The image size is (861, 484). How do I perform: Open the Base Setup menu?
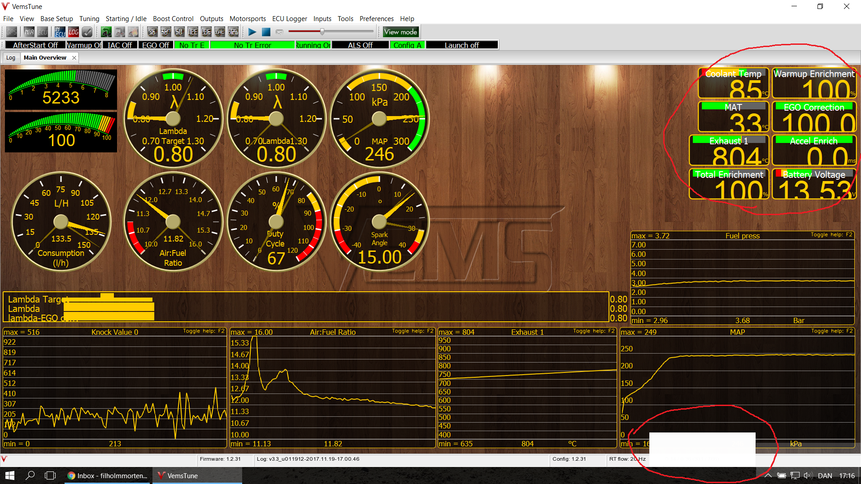(x=57, y=19)
